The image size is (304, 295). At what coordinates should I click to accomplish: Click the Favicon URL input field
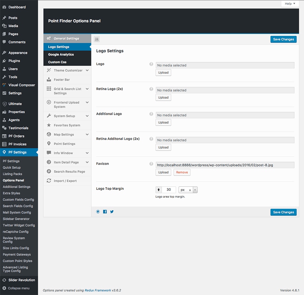click(225, 165)
